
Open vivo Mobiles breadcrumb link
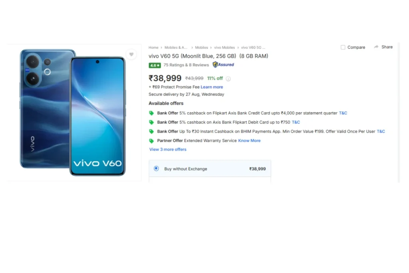224,48
